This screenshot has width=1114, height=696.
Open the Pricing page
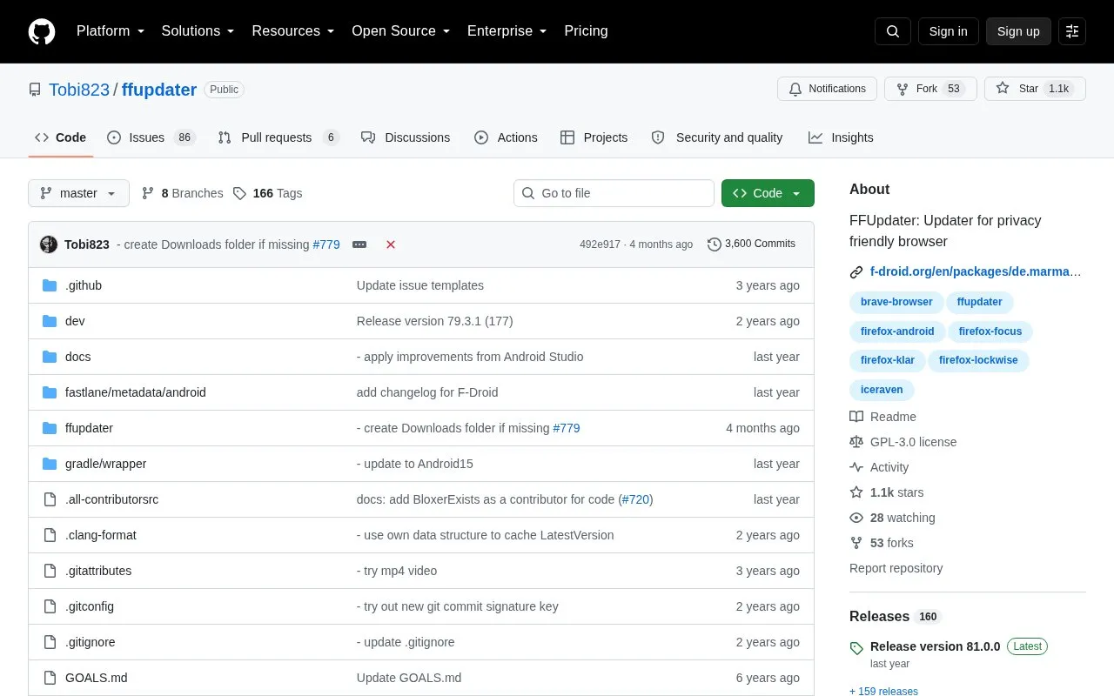click(x=586, y=31)
